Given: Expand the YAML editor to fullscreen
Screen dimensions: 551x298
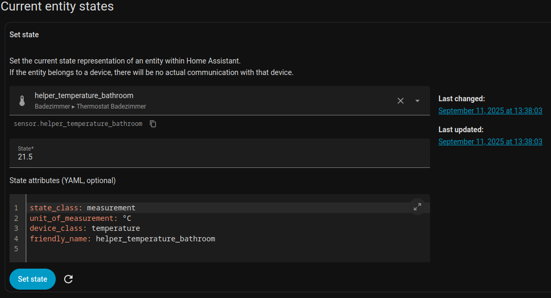Looking at the screenshot, I should pos(417,207).
